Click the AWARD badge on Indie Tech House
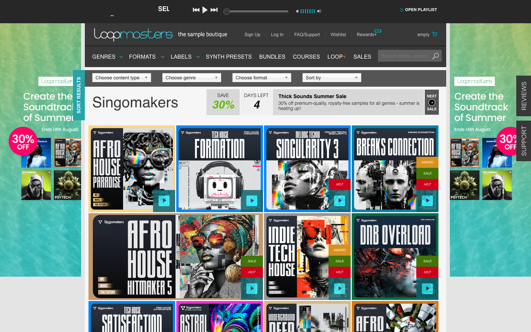Viewport: 531px width, 332px height. (x=340, y=250)
